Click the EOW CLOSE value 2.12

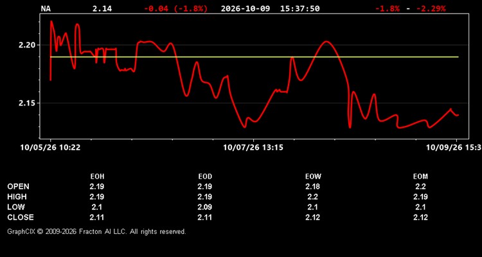pyautogui.click(x=312, y=217)
